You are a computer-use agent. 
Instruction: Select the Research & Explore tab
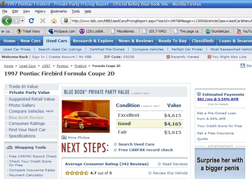pyautogui.click(x=93, y=41)
